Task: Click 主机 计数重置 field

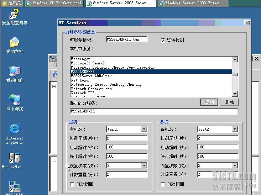Action: click(x=127, y=174)
